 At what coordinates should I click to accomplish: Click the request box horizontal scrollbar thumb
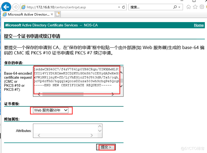(63, 94)
